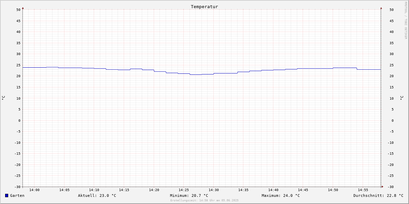409x204 pixels.
Task: Click the red arrow at the time axis end
Action: [x=382, y=187]
